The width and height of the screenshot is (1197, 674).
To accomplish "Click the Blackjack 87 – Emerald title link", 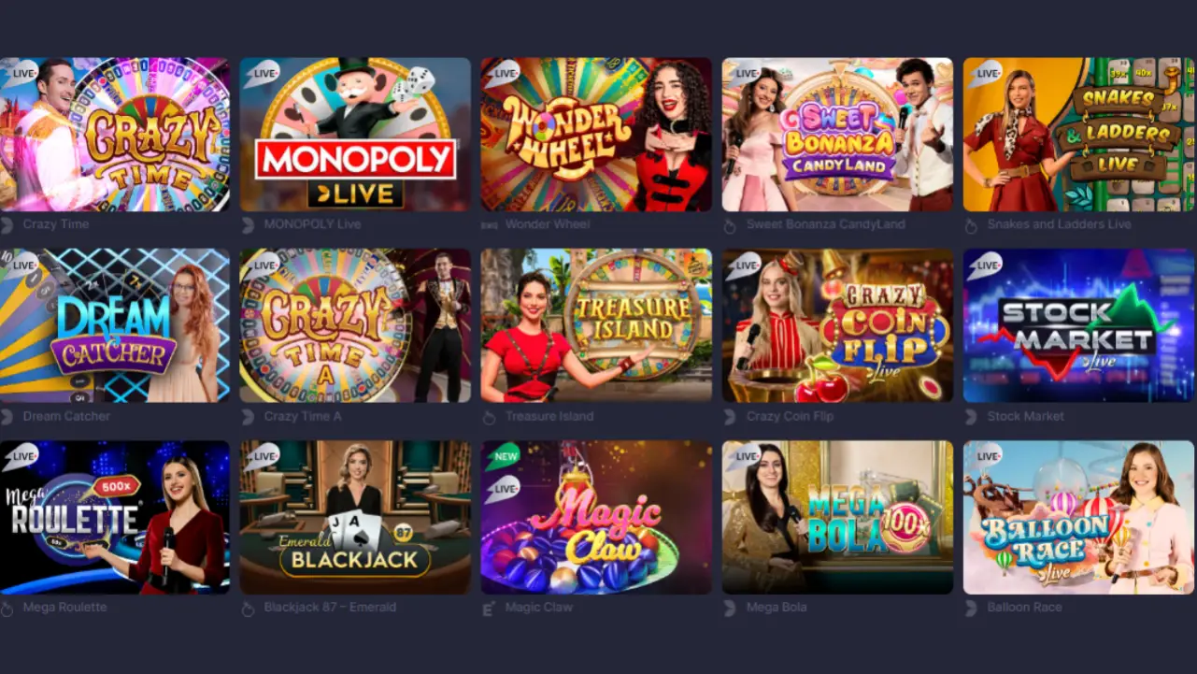I will 330,608.
